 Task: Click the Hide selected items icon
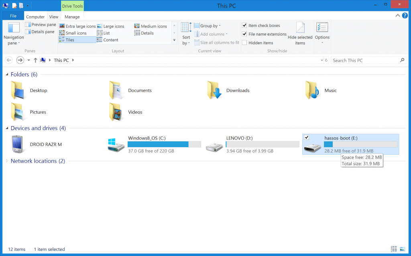tap(300, 28)
